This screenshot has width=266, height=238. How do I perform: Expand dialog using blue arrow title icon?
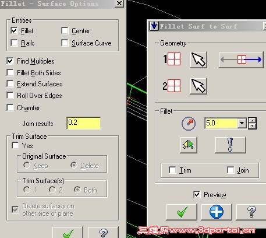tap(154, 26)
